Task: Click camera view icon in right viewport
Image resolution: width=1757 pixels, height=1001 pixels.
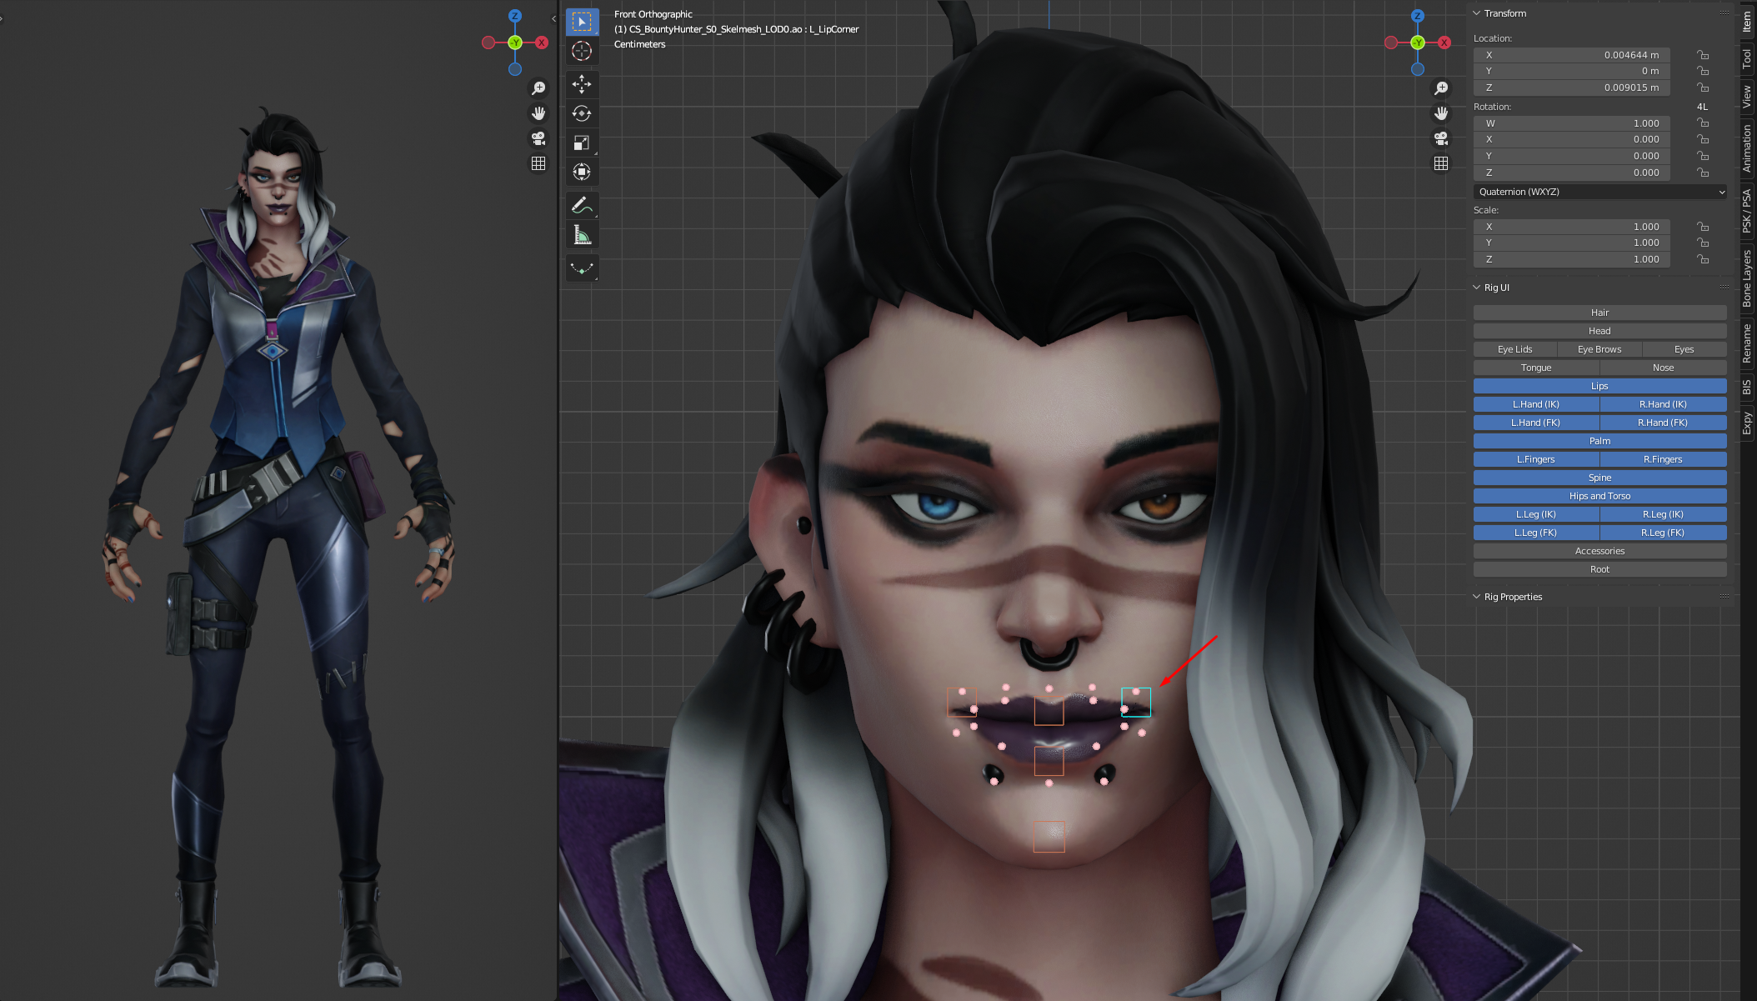Action: pyautogui.click(x=1440, y=138)
